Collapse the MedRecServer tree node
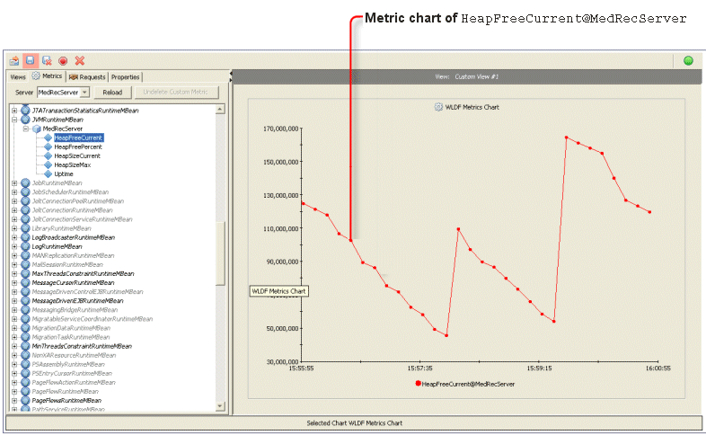 coord(26,129)
